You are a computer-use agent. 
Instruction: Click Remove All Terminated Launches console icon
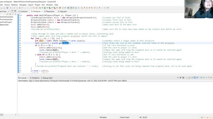click(x=183, y=78)
